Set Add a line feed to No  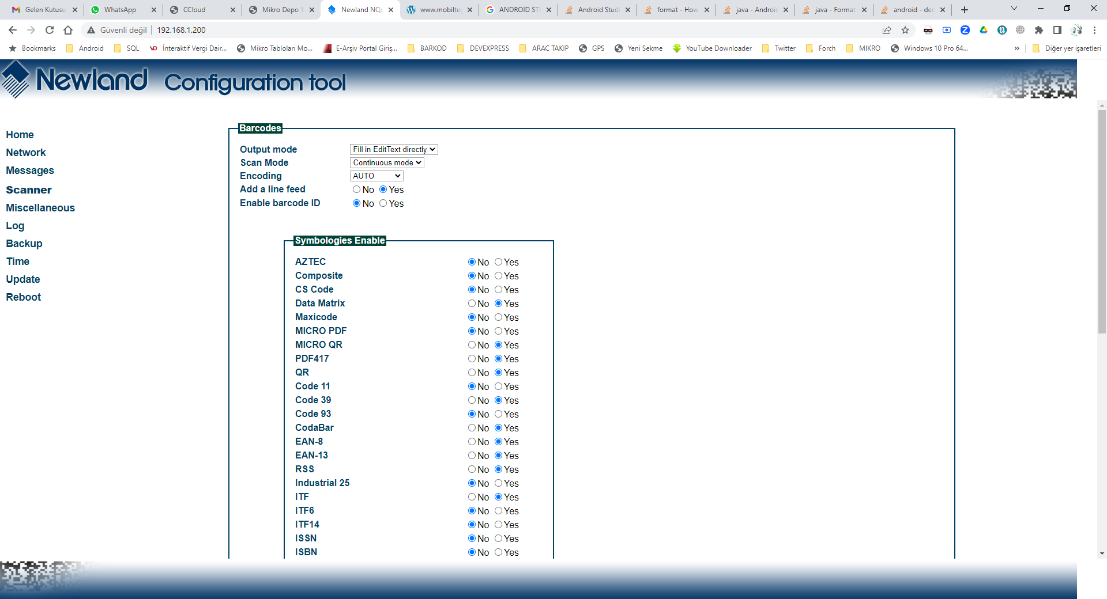(x=356, y=189)
